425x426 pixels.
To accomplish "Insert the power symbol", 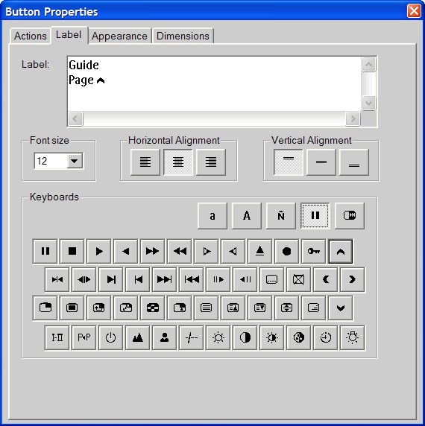I will [x=110, y=337].
